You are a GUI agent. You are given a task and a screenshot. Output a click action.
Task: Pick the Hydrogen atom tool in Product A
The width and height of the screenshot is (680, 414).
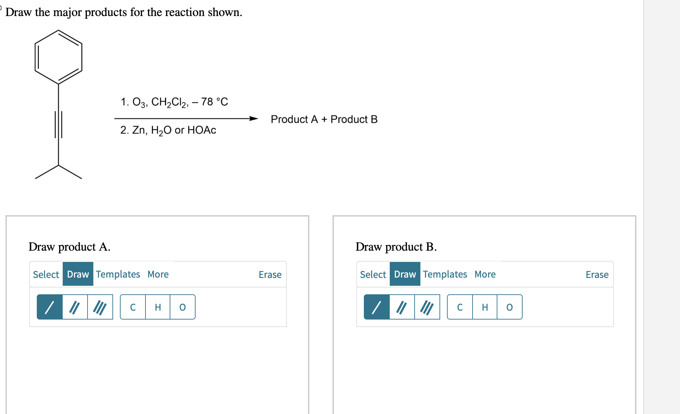pyautogui.click(x=157, y=307)
